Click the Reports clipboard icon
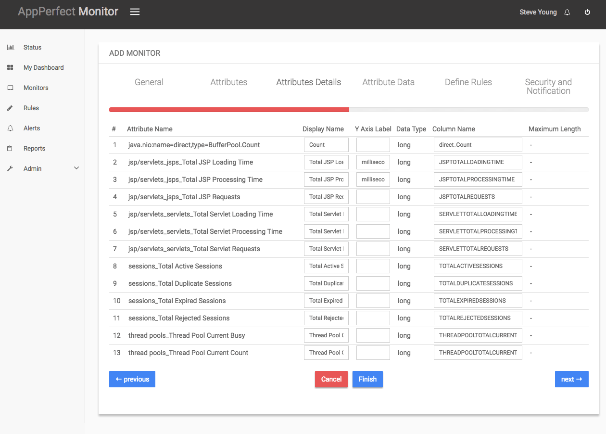Screen dimensions: 606x434 [x=10, y=148]
